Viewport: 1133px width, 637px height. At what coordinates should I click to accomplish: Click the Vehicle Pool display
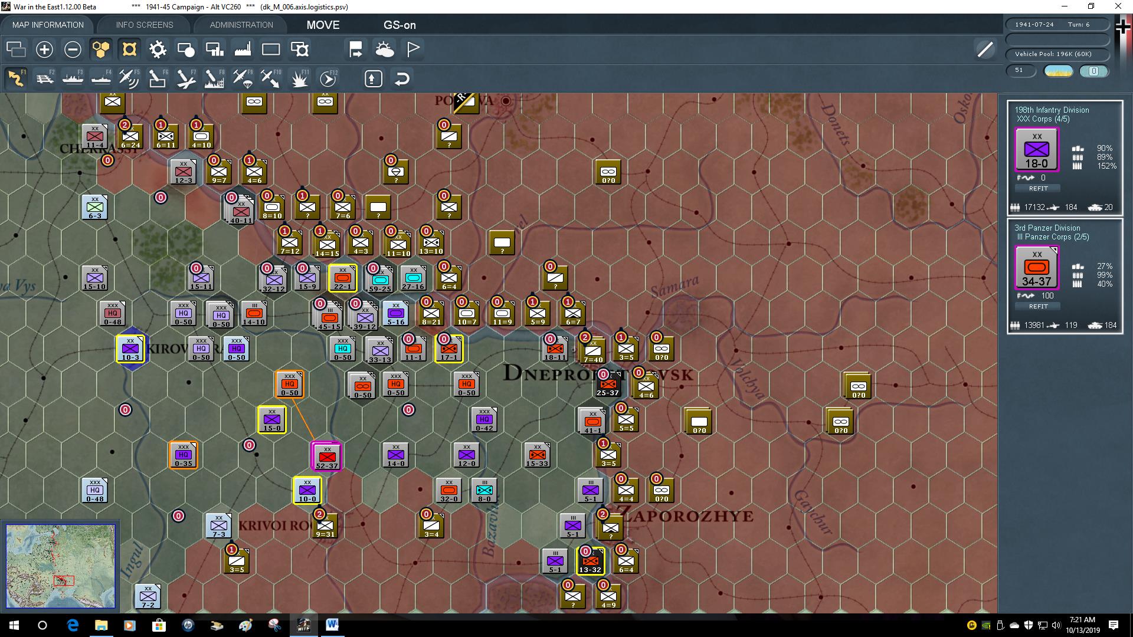(1057, 54)
